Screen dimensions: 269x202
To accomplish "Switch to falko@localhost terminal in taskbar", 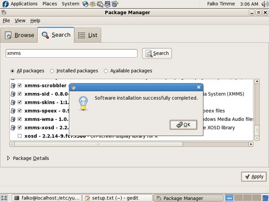I will (x=46, y=198).
